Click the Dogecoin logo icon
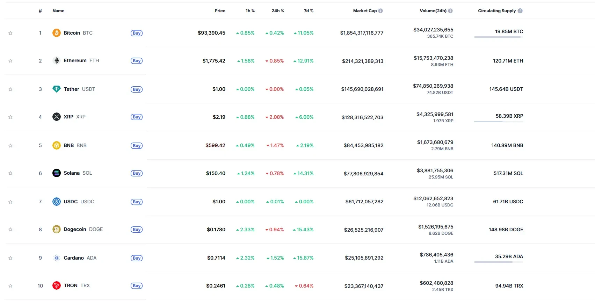 (56, 229)
